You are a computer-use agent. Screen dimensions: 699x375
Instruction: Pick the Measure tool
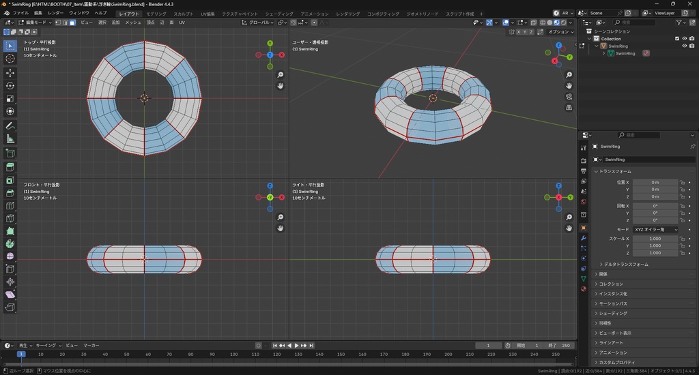coord(10,139)
